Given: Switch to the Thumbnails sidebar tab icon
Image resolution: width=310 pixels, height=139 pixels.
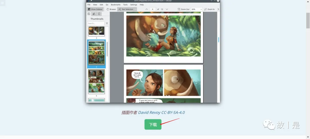Looking at the screenshot, I should point(89,14).
